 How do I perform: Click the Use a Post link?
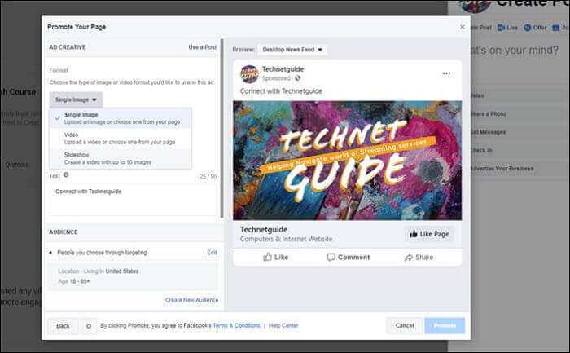(203, 47)
